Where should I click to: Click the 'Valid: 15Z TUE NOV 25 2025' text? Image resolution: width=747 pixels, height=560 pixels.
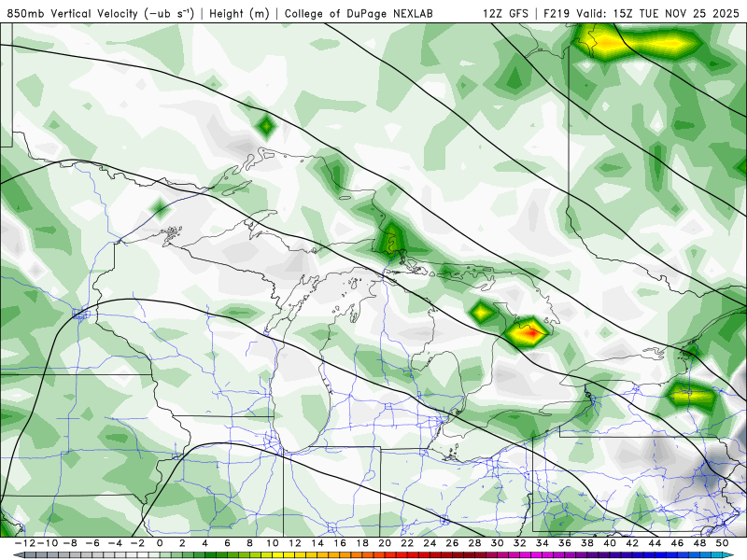(x=657, y=13)
